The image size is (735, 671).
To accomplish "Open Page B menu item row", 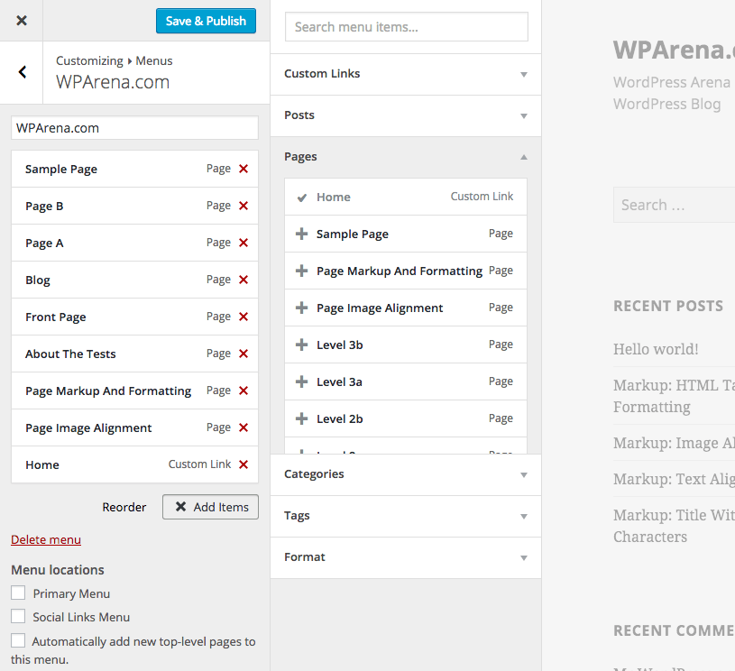I will 134,206.
